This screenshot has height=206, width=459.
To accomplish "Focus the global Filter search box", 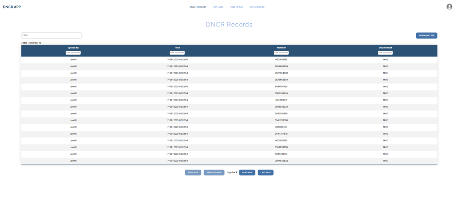I will click(x=51, y=35).
